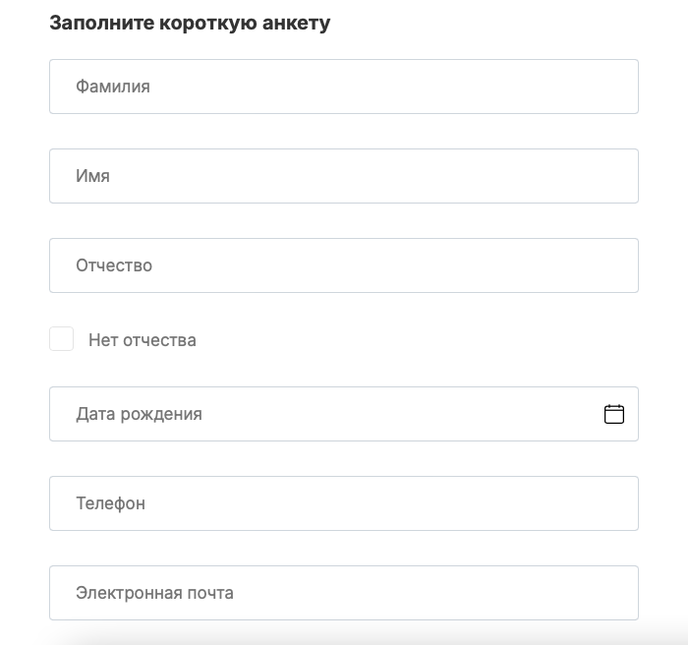Click the 'Дата рождения' placeholder text
Viewport: 688px width, 645px height.
(139, 414)
